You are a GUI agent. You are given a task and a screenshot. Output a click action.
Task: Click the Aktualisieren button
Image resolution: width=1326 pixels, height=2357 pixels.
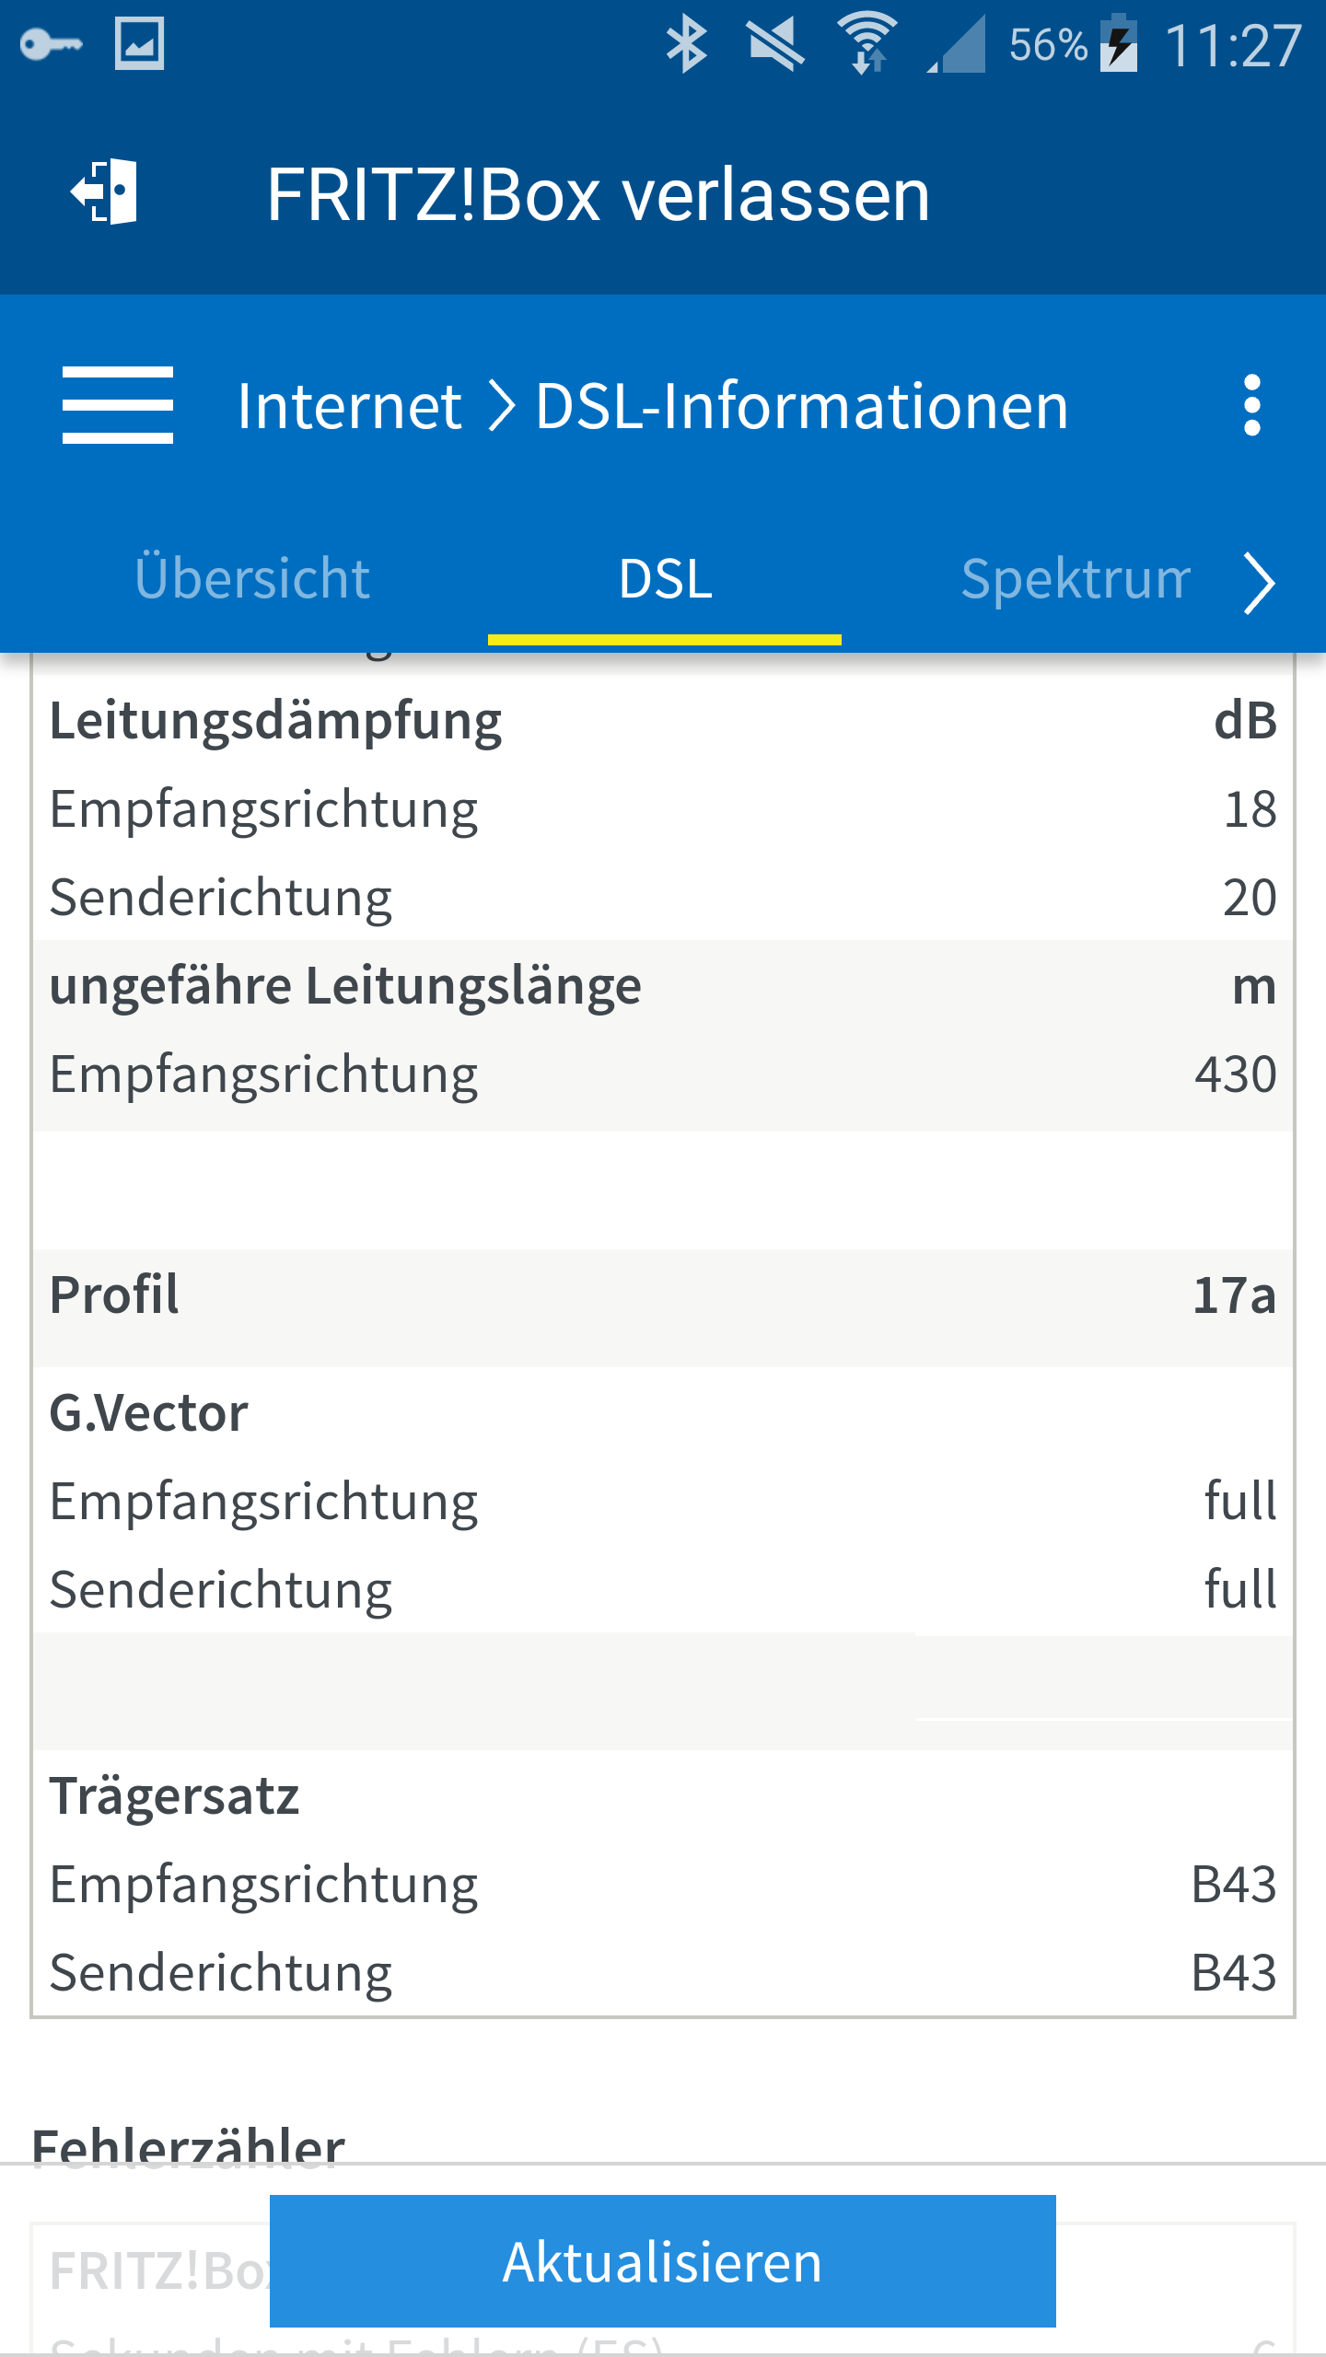pyautogui.click(x=663, y=2261)
